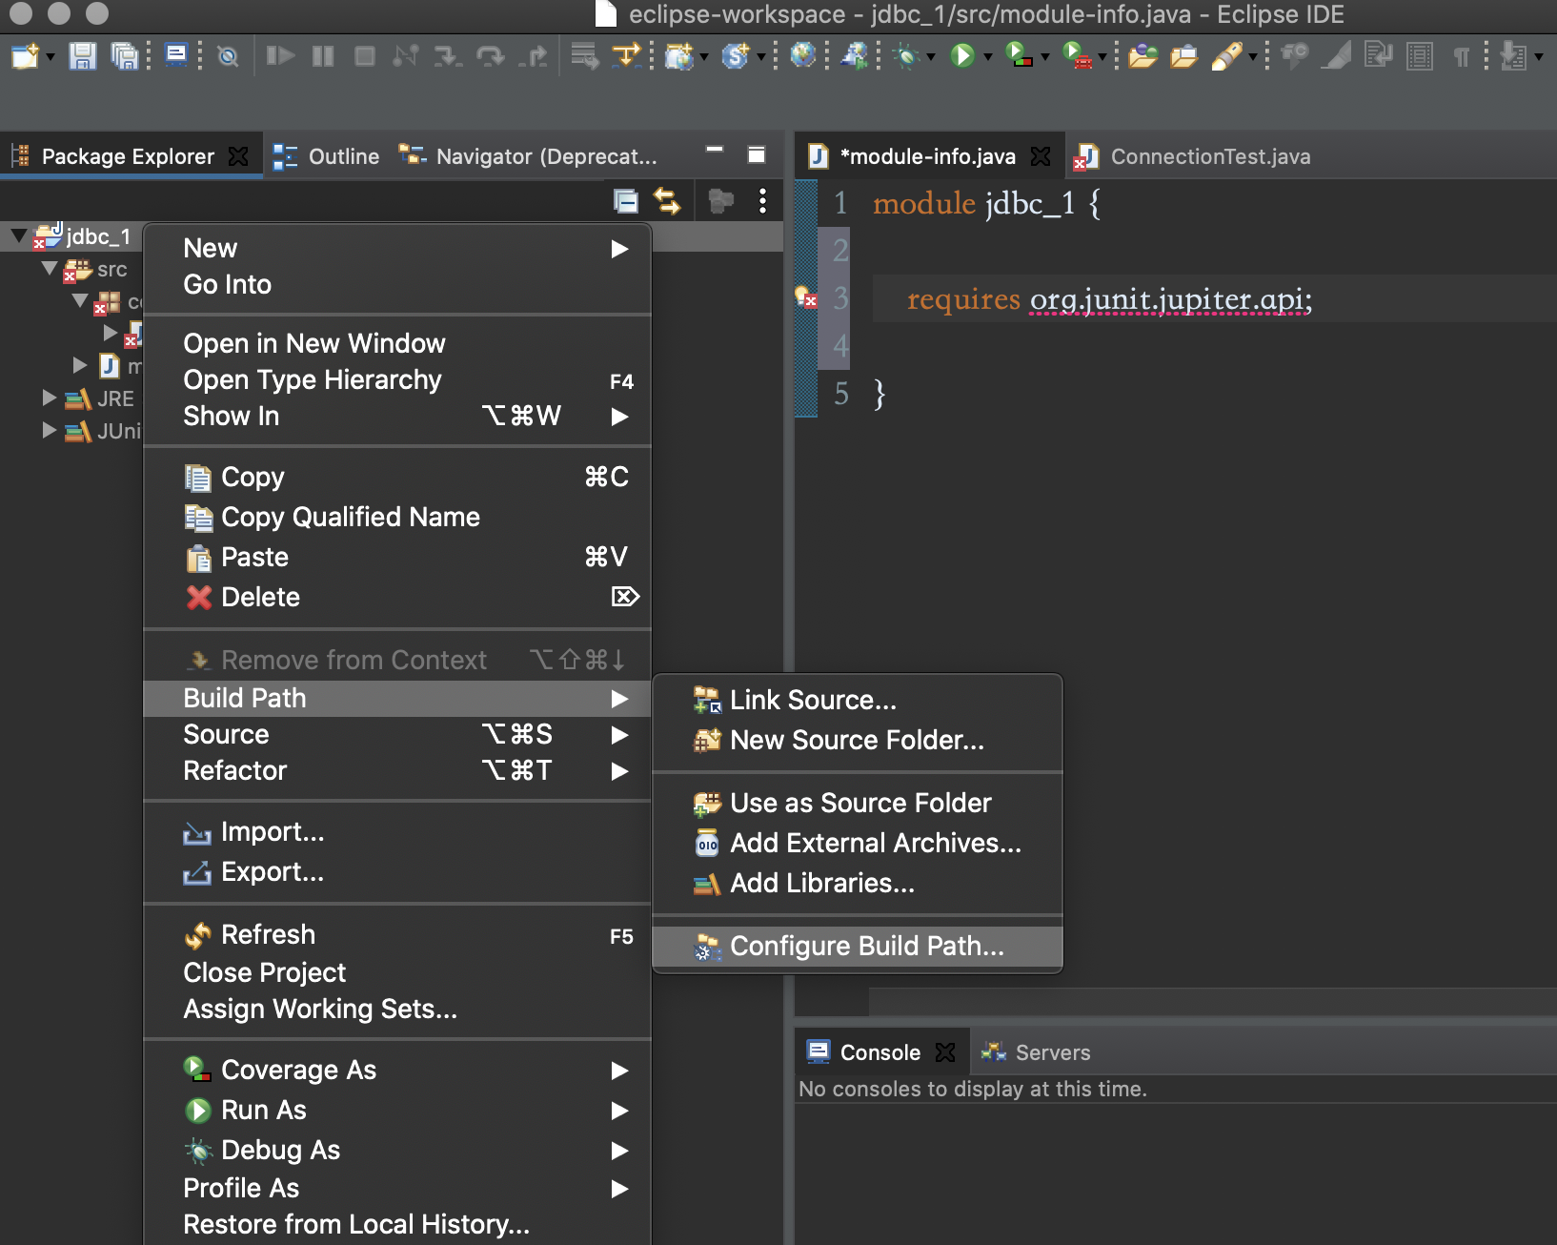Collapse All in Package Explorer
Screen dimensions: 1557x1245
pyautogui.click(x=626, y=201)
